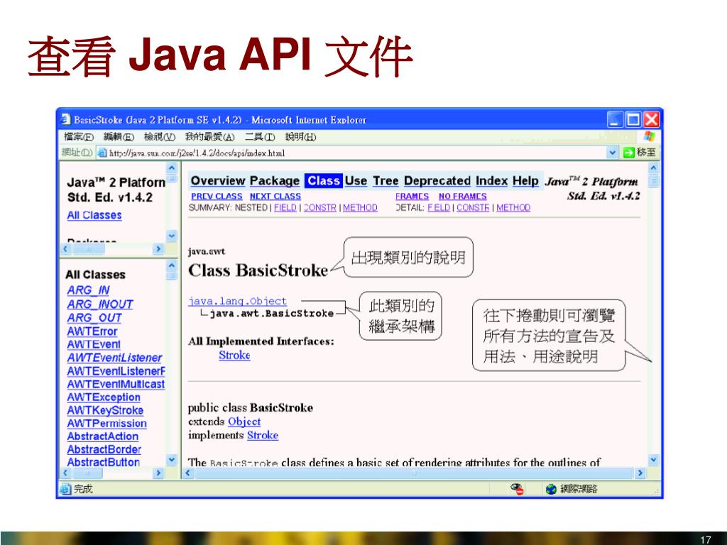727x545 pixels.
Task: Click the privacy report eye icon in status bar
Action: 517,488
